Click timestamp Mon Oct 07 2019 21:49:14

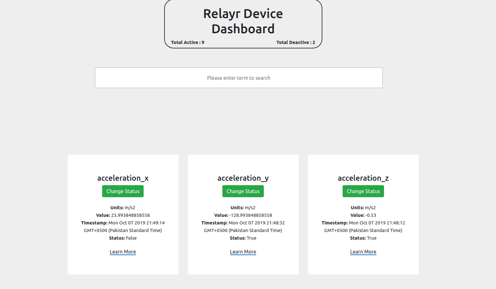click(137, 223)
